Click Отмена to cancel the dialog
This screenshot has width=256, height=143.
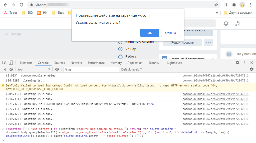click(x=170, y=33)
